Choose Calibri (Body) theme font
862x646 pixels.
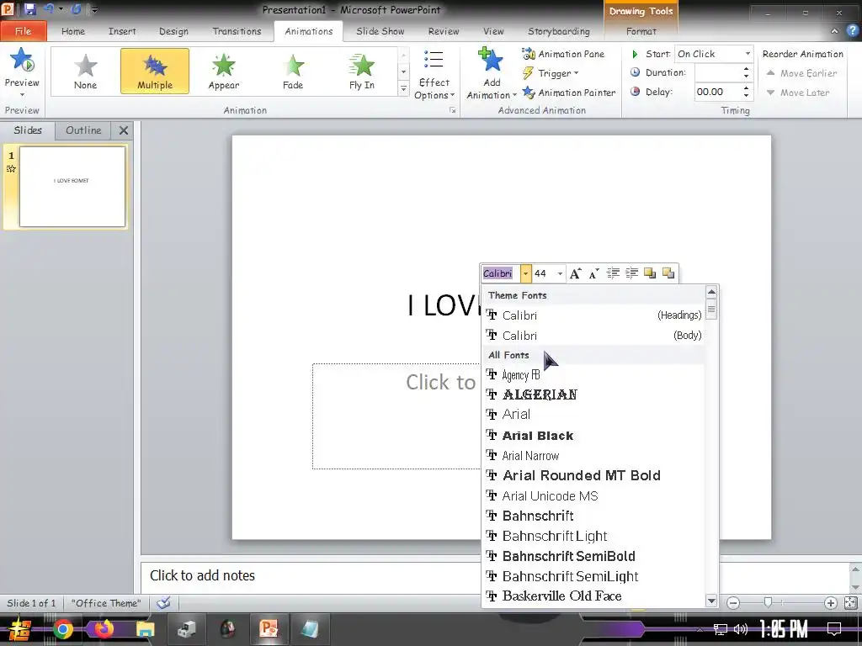593,335
